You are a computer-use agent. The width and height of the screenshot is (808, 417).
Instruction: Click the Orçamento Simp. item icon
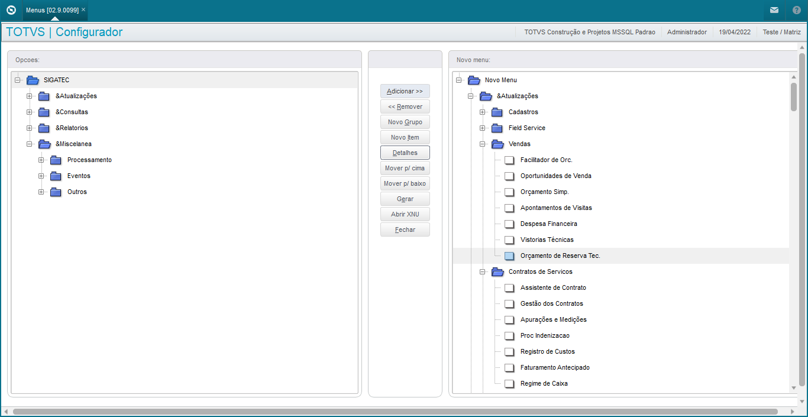pos(509,192)
